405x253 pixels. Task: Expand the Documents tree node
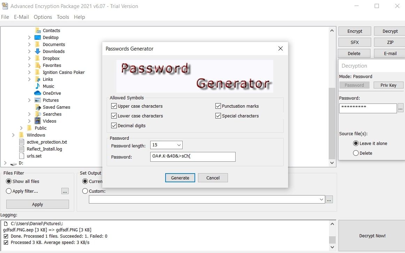29,44
